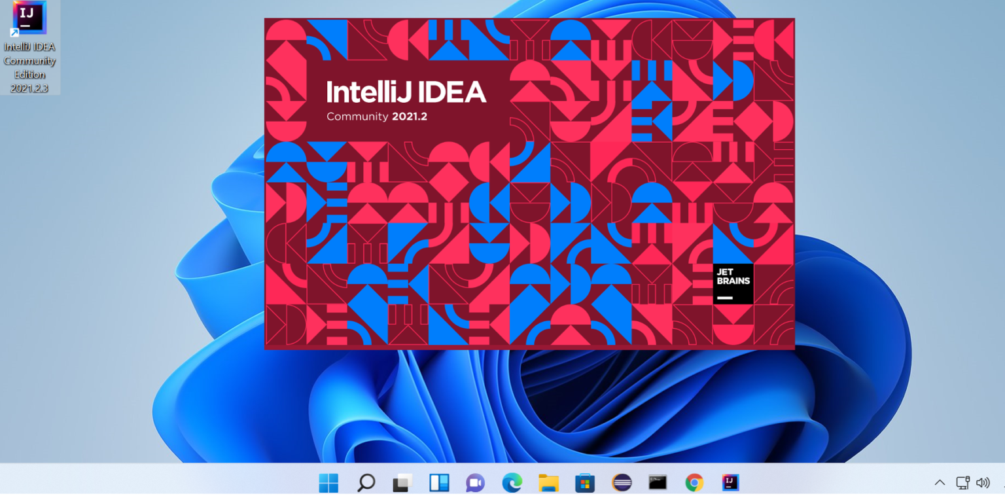Open the Microsoft Store
Screen dimensions: 1005x496
(586, 483)
